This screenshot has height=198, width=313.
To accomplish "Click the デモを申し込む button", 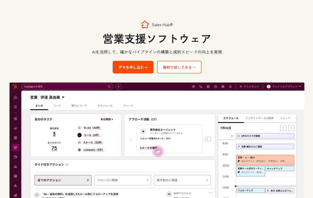I will [x=133, y=67].
